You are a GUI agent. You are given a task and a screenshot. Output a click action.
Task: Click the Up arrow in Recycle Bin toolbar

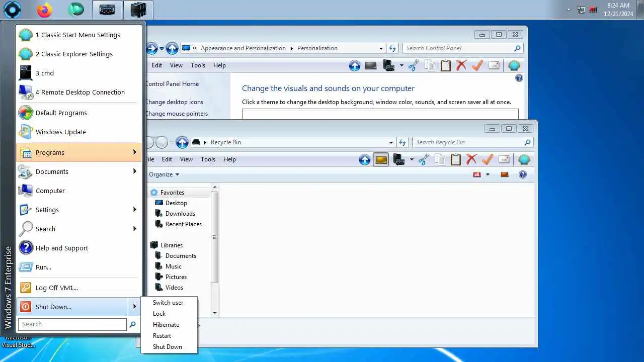(365, 160)
